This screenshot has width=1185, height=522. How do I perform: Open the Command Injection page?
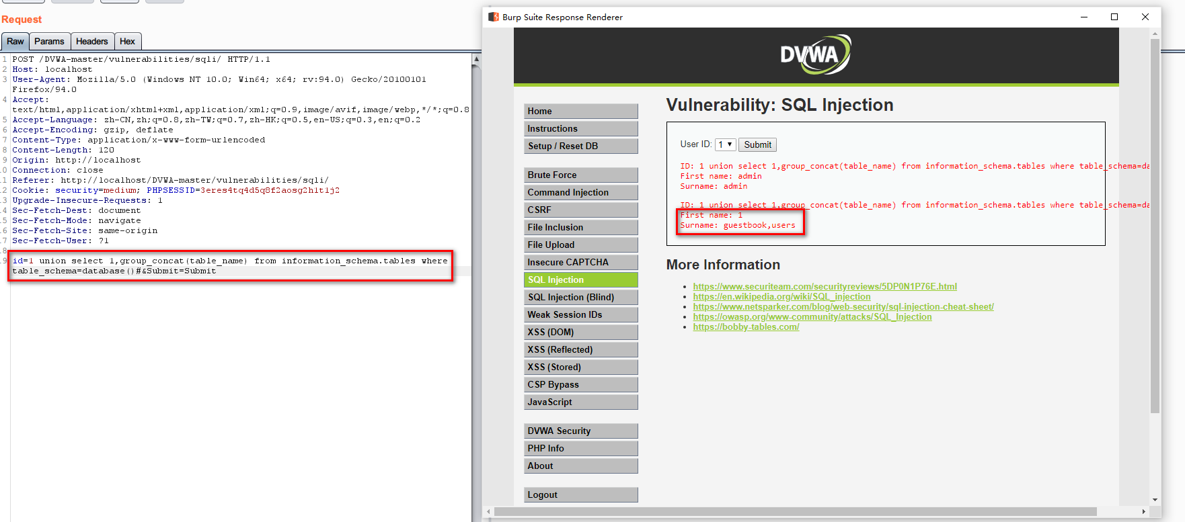[581, 193]
